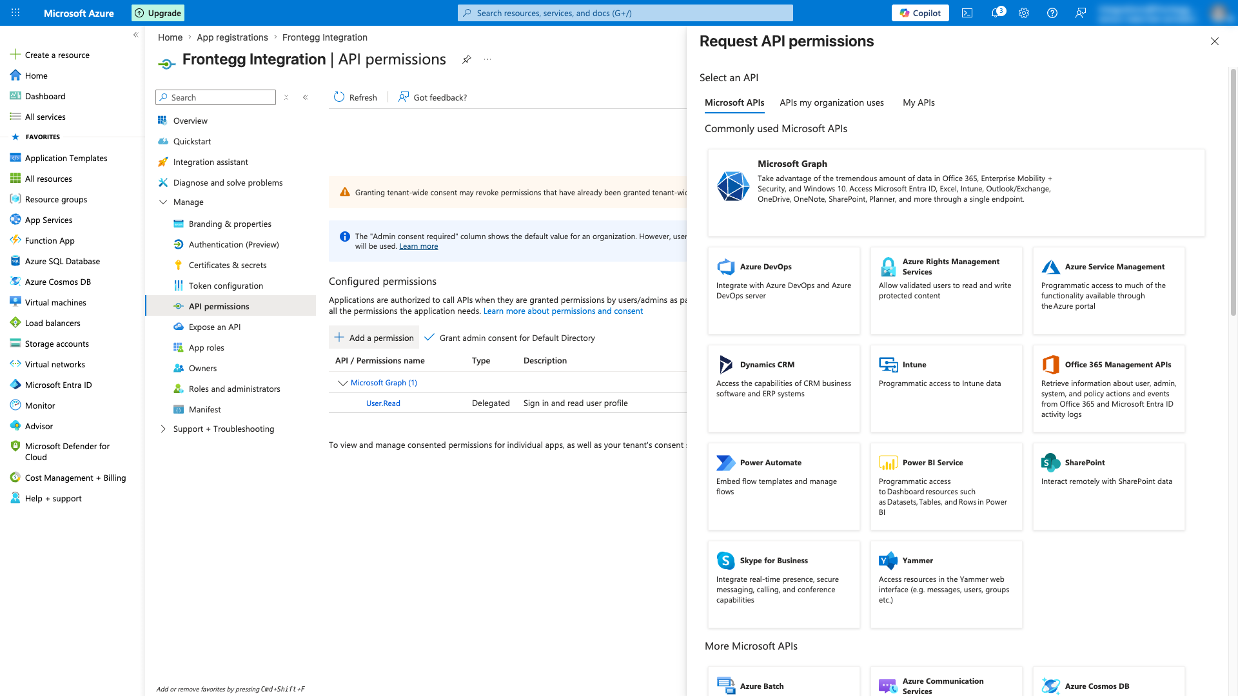
Task: Close the Request API permissions panel
Action: pyautogui.click(x=1215, y=41)
